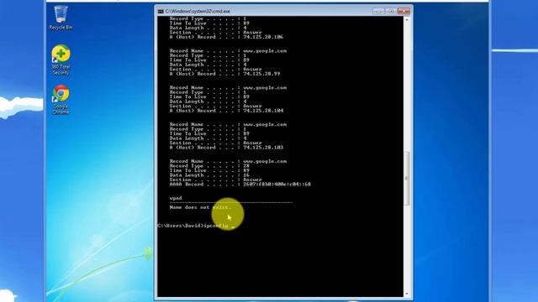Screen dimensions: 538x302
Task: Close the cmd.exe window
Action: click(403, 11)
